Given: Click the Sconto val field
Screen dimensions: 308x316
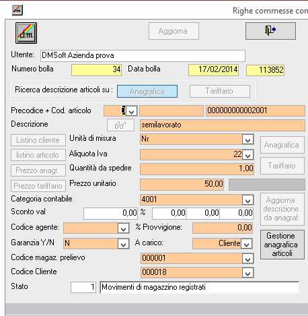Looking at the screenshot, I should click(x=110, y=213).
